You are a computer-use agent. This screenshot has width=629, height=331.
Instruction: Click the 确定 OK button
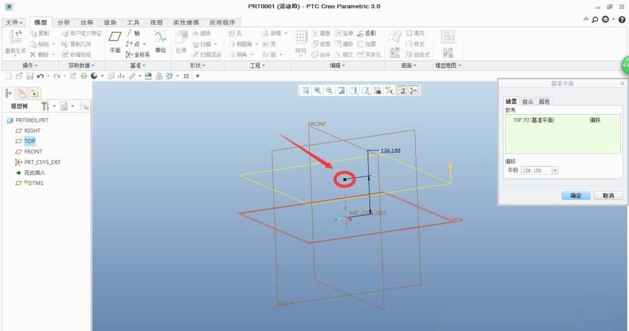[x=576, y=195]
